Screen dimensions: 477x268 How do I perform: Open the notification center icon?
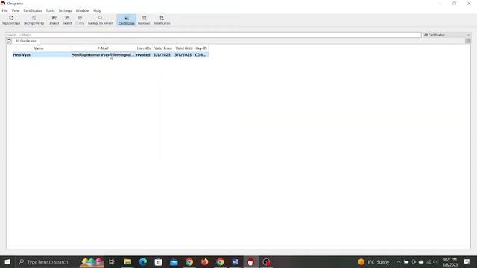tap(467, 261)
